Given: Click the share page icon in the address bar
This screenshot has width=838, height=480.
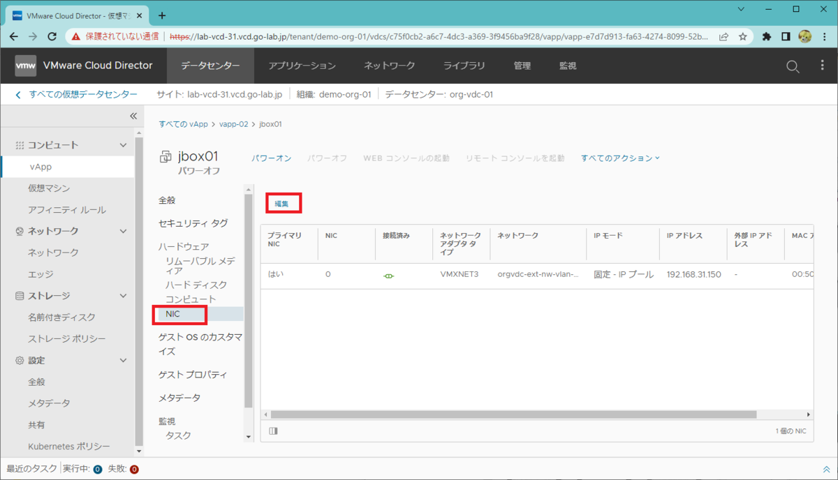Looking at the screenshot, I should pyautogui.click(x=724, y=36).
